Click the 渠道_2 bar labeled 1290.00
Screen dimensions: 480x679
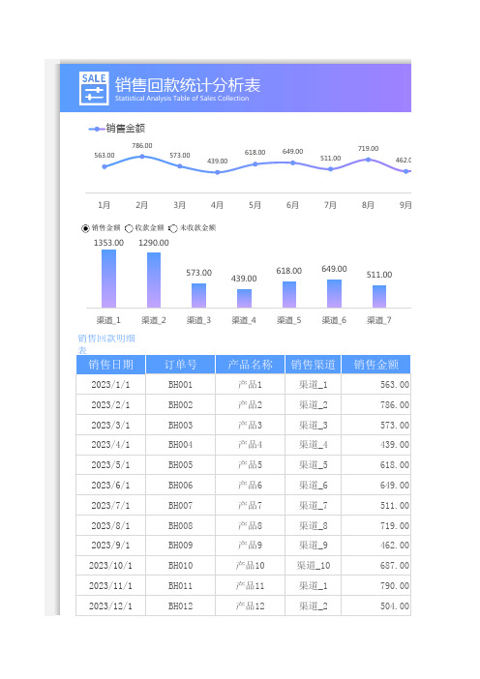click(x=154, y=280)
